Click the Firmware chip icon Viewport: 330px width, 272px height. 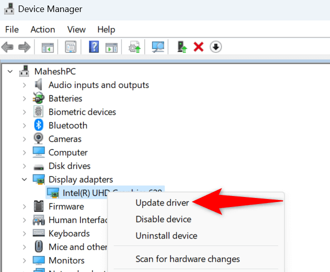tap(38, 206)
